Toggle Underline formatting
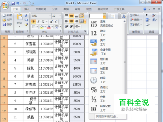 click(x=43, y=22)
